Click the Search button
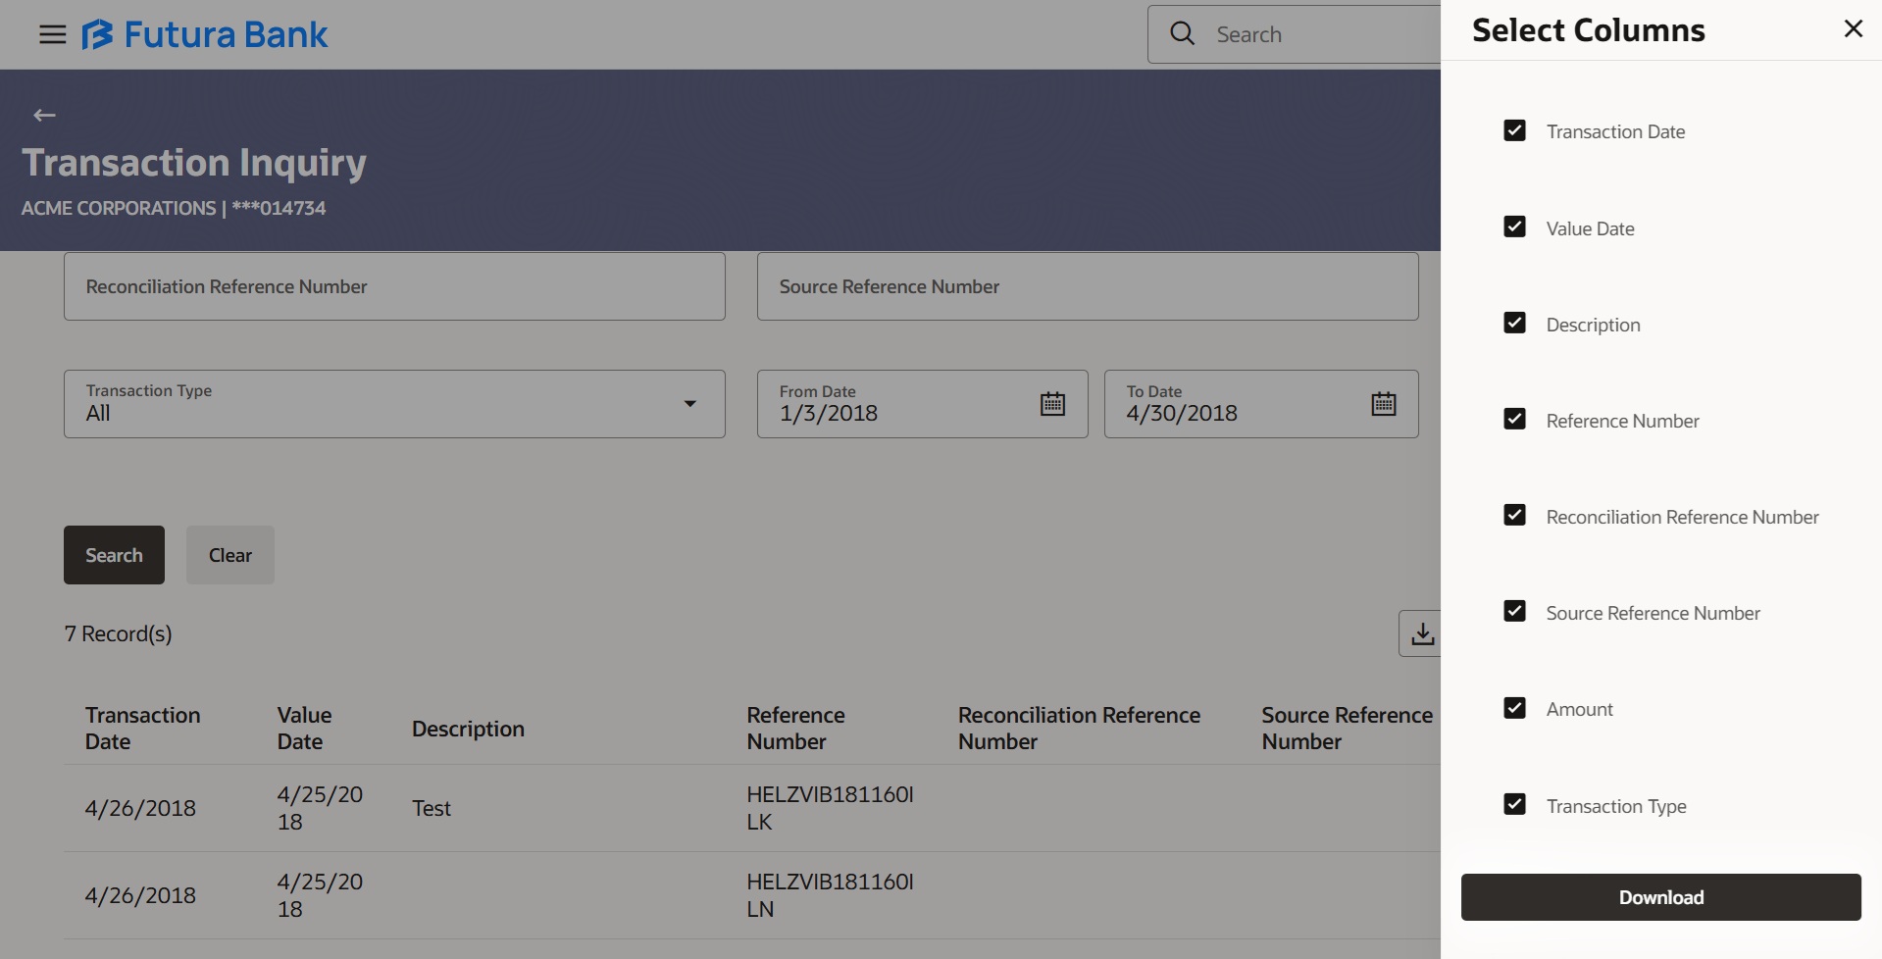Screen dimensions: 1882x959 (x=114, y=555)
